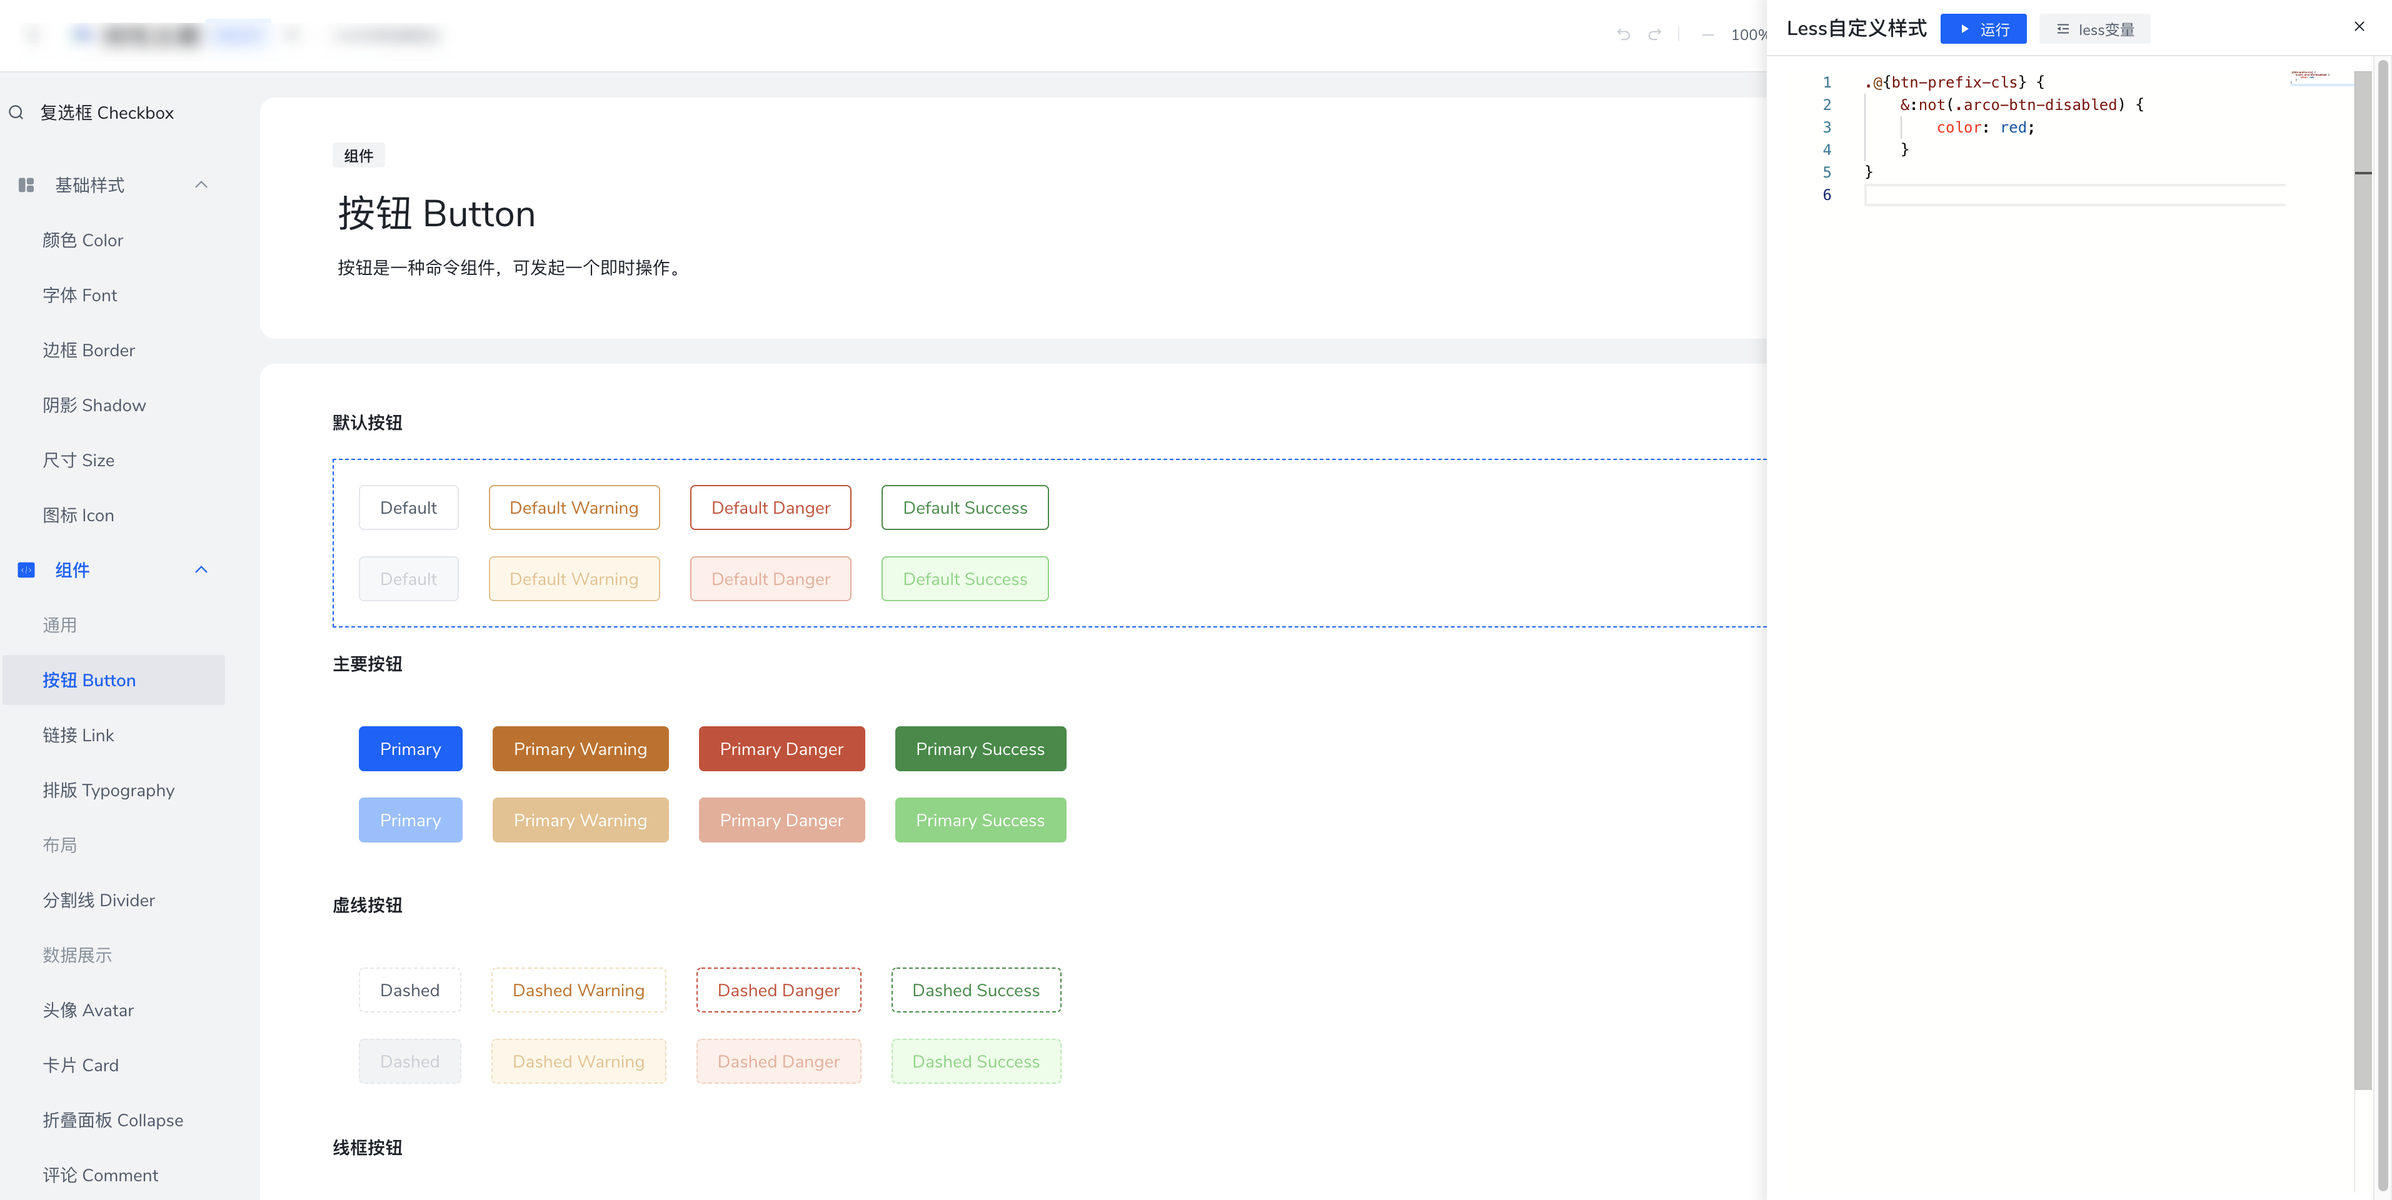The width and height of the screenshot is (2392, 1200).
Task: Click the Primary Danger solid button
Action: (x=781, y=749)
